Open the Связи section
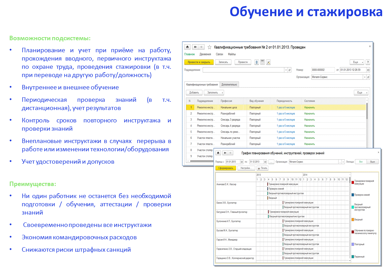Screen dimensions: 387x273 click(x=220, y=54)
